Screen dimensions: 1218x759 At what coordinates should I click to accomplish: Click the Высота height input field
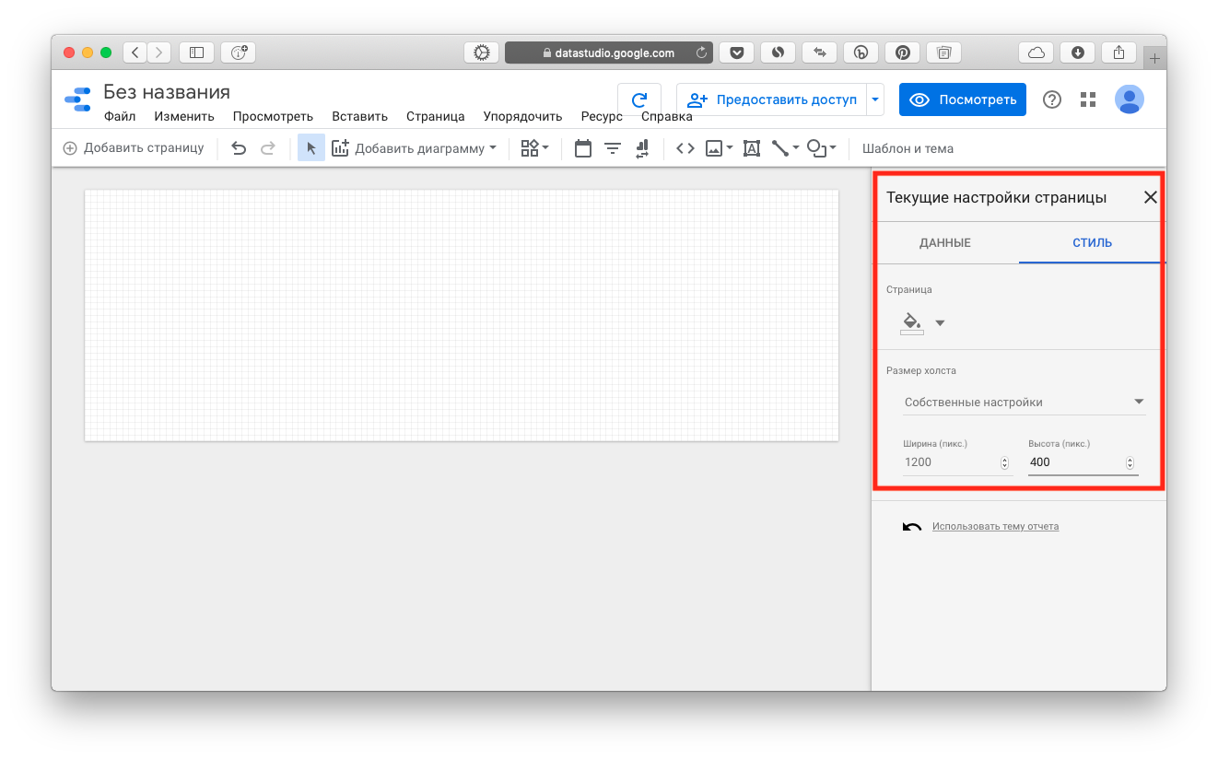pos(1083,462)
